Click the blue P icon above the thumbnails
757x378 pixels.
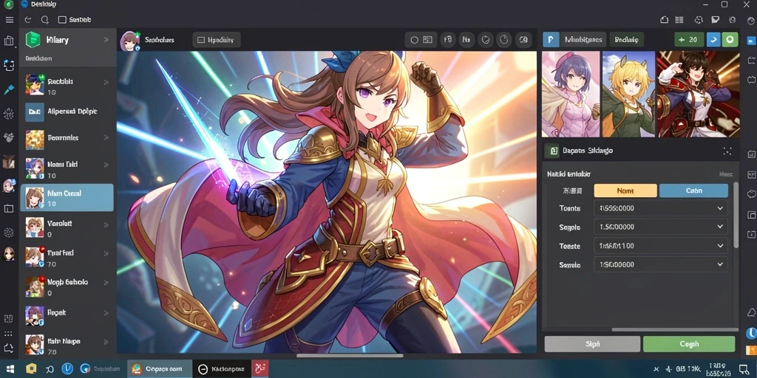[551, 40]
